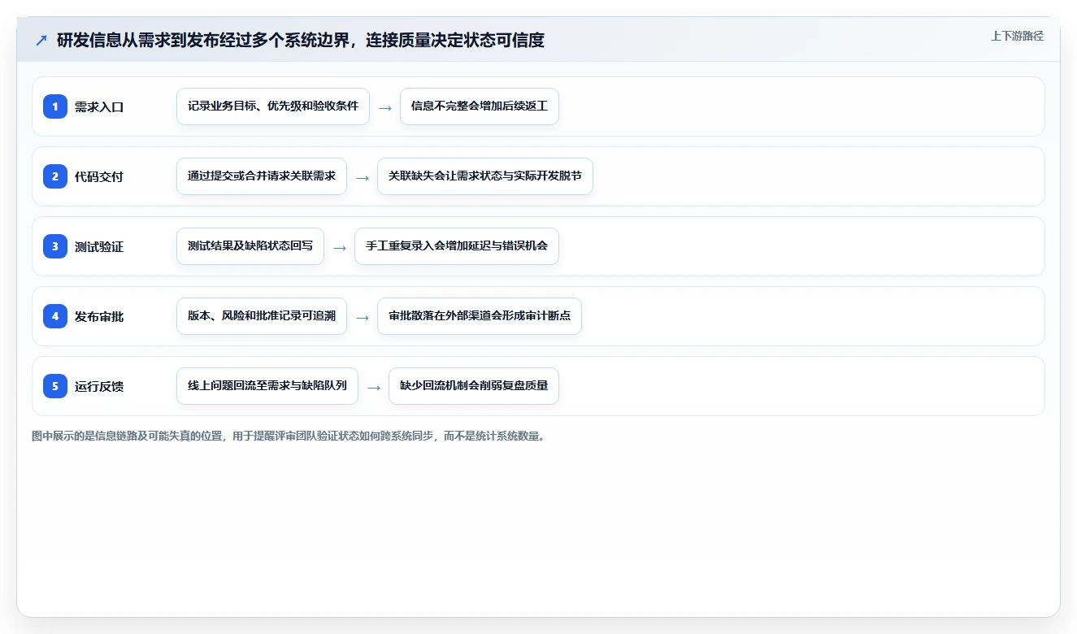
Task: Click the 信息不完整会增加后续返工 box
Action: [480, 106]
